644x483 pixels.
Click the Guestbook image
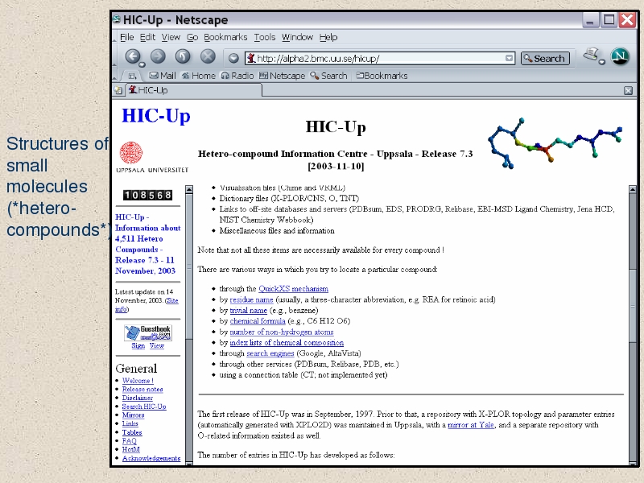point(148,332)
